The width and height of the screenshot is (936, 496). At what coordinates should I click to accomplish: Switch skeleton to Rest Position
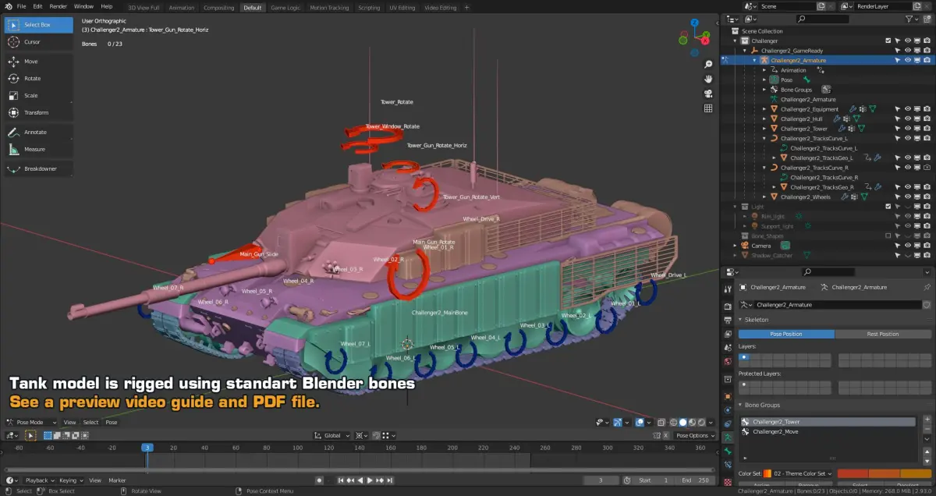[883, 334]
